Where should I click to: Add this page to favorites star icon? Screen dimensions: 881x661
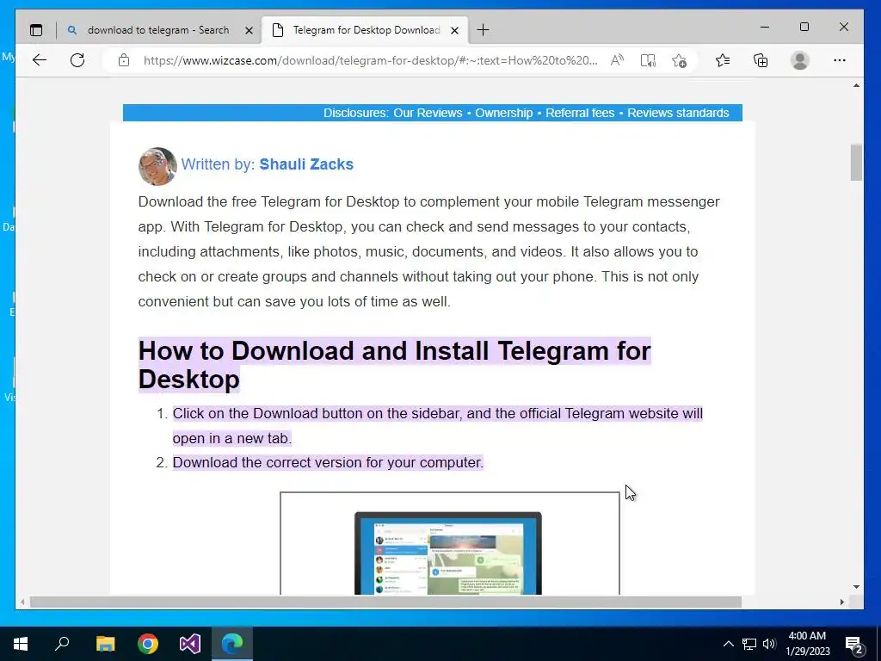(x=679, y=60)
